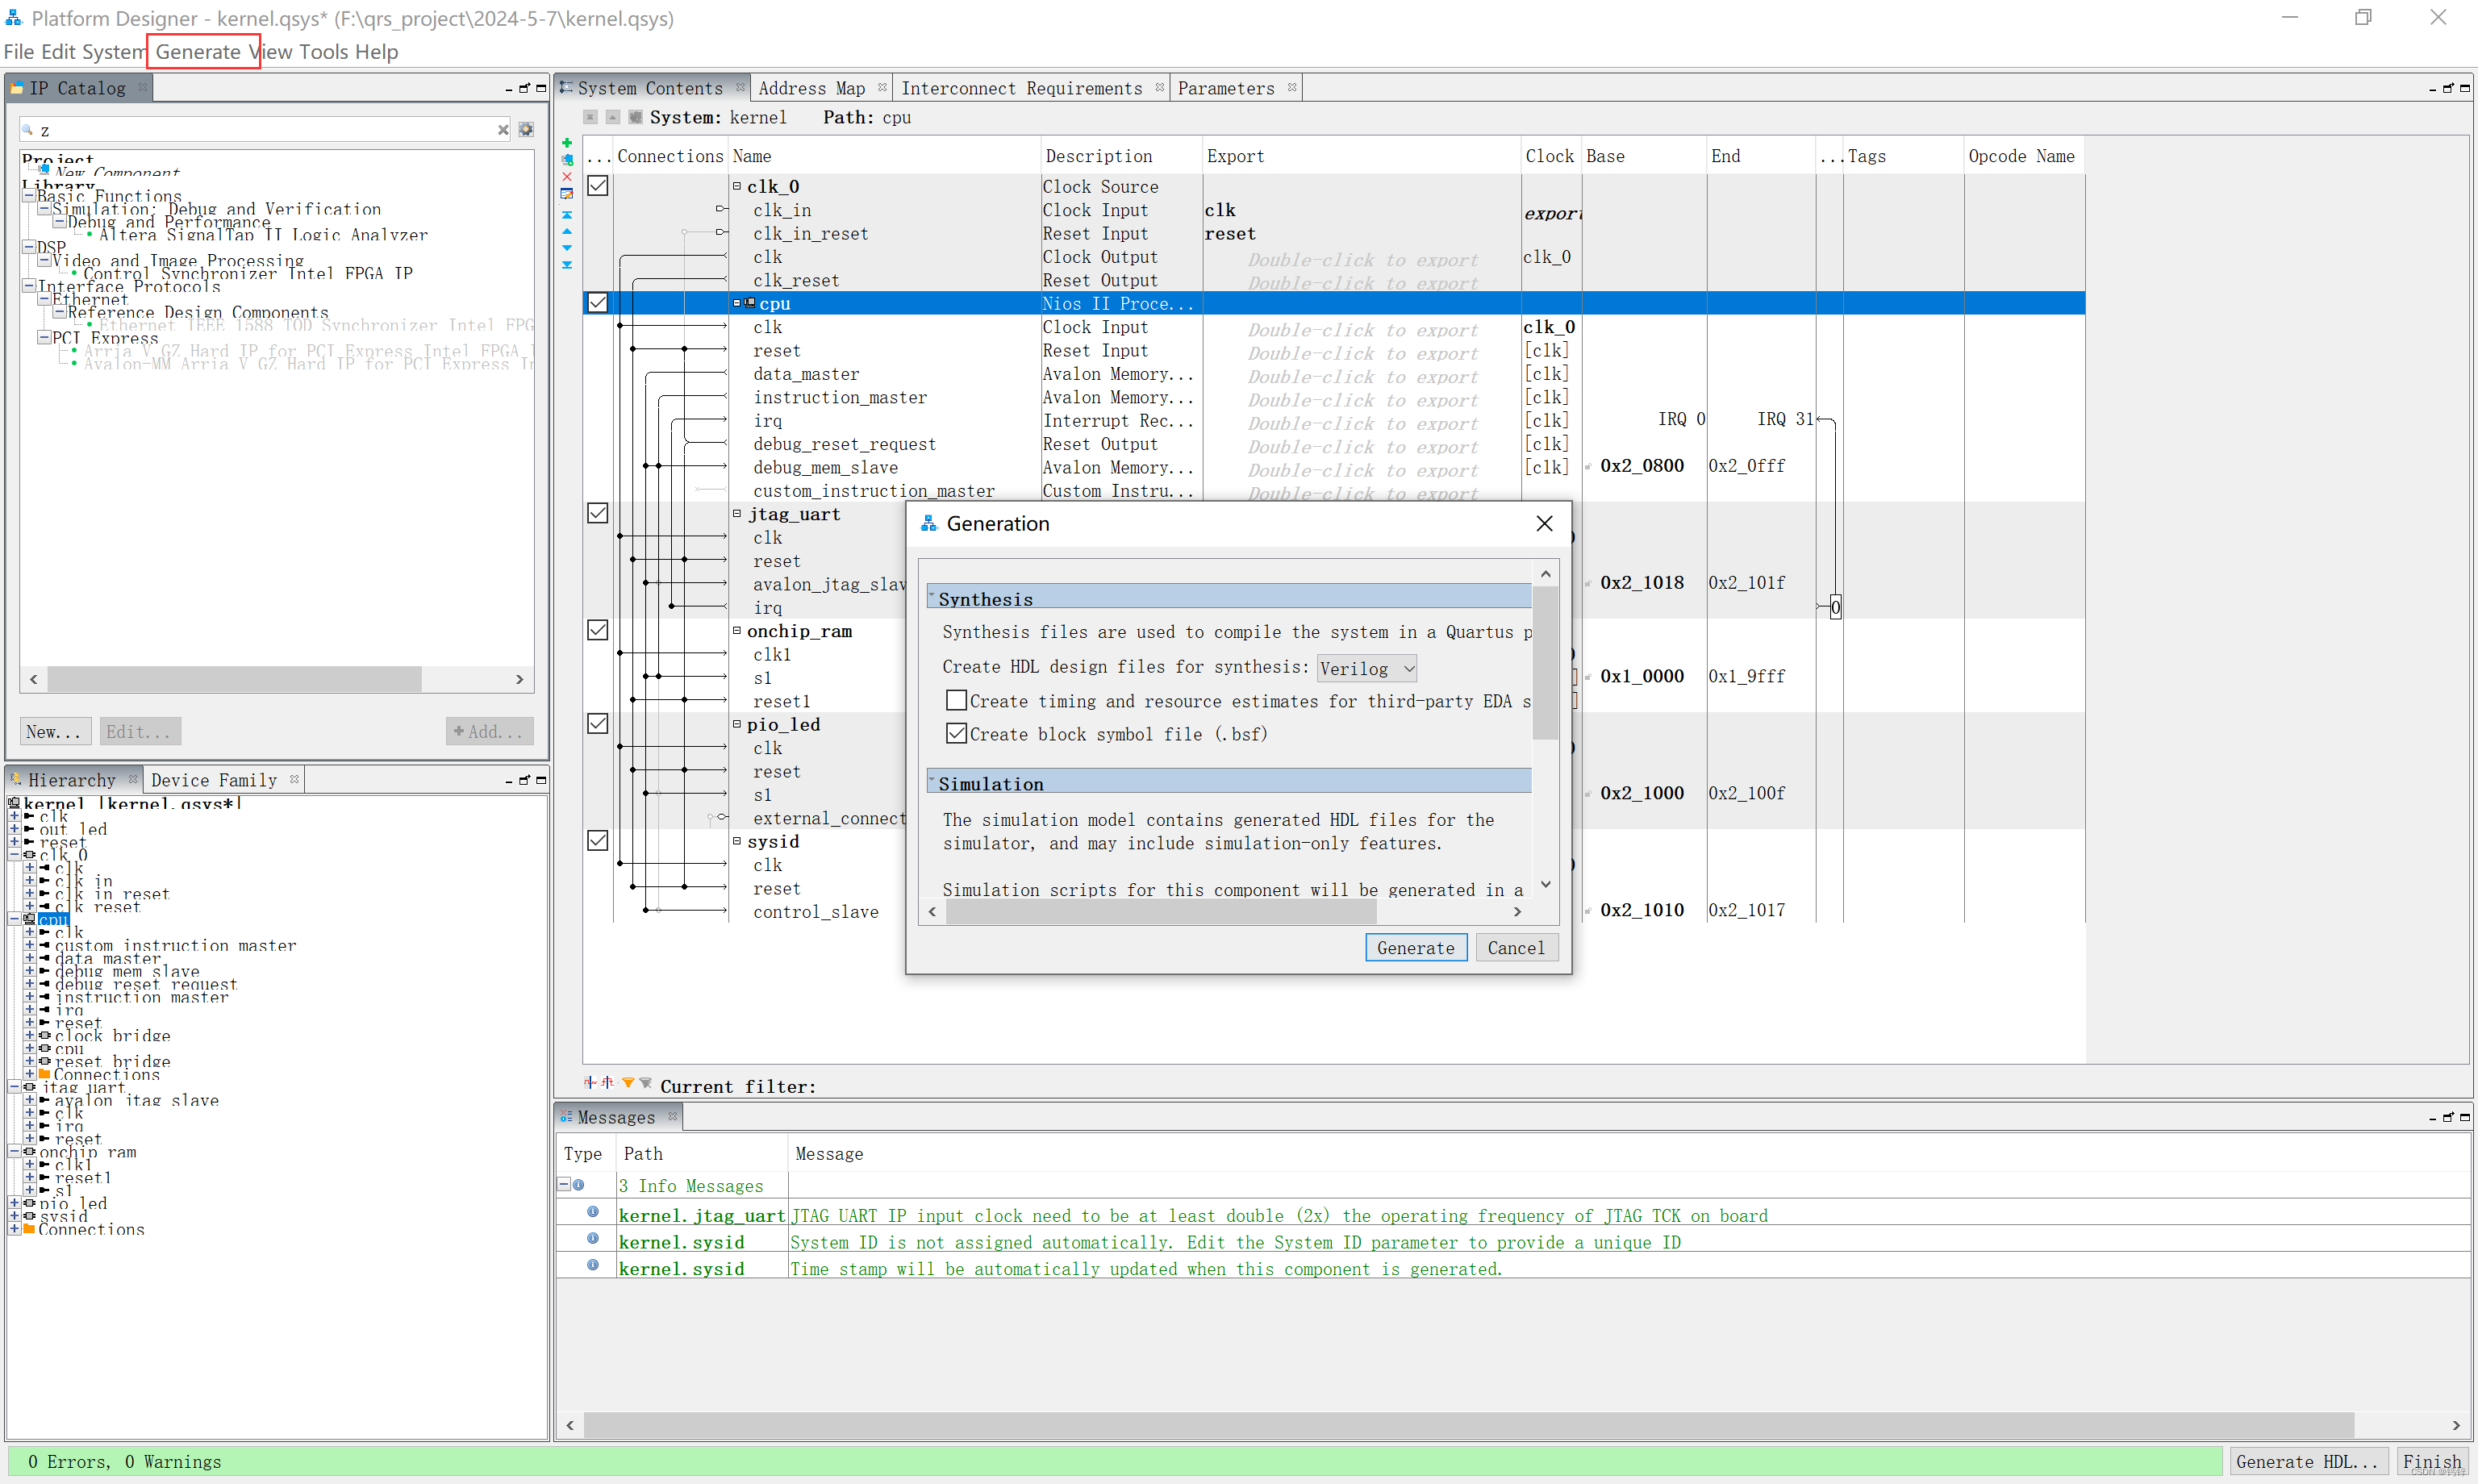Select the kernel.jtag_uart message row
The height and width of the screenshot is (1484, 2478).
pos(1514,1215)
